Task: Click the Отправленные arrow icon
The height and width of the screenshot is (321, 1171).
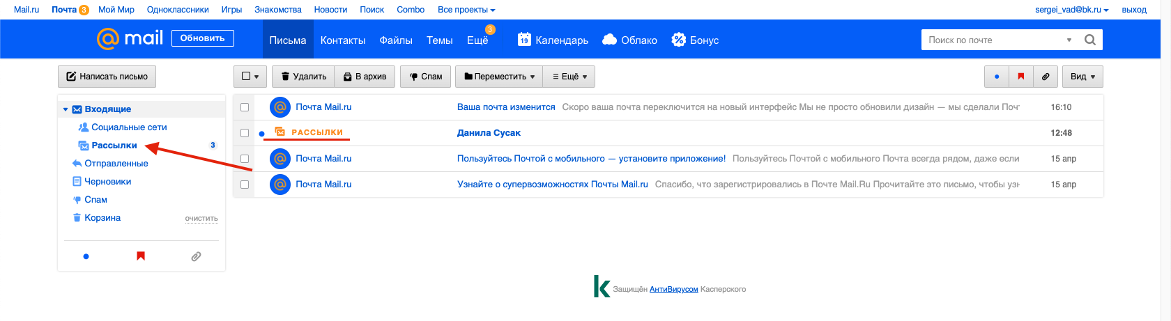Action: [77, 164]
